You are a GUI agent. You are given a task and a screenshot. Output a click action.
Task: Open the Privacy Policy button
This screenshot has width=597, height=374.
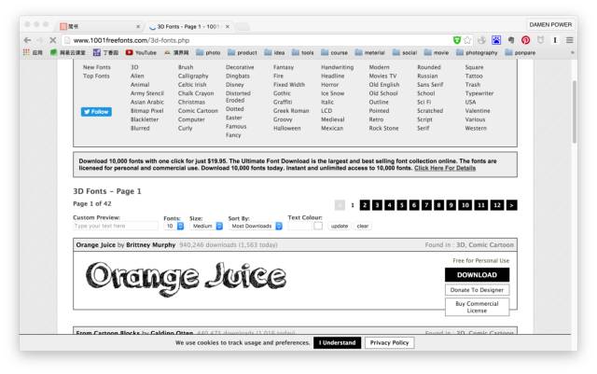click(390, 343)
